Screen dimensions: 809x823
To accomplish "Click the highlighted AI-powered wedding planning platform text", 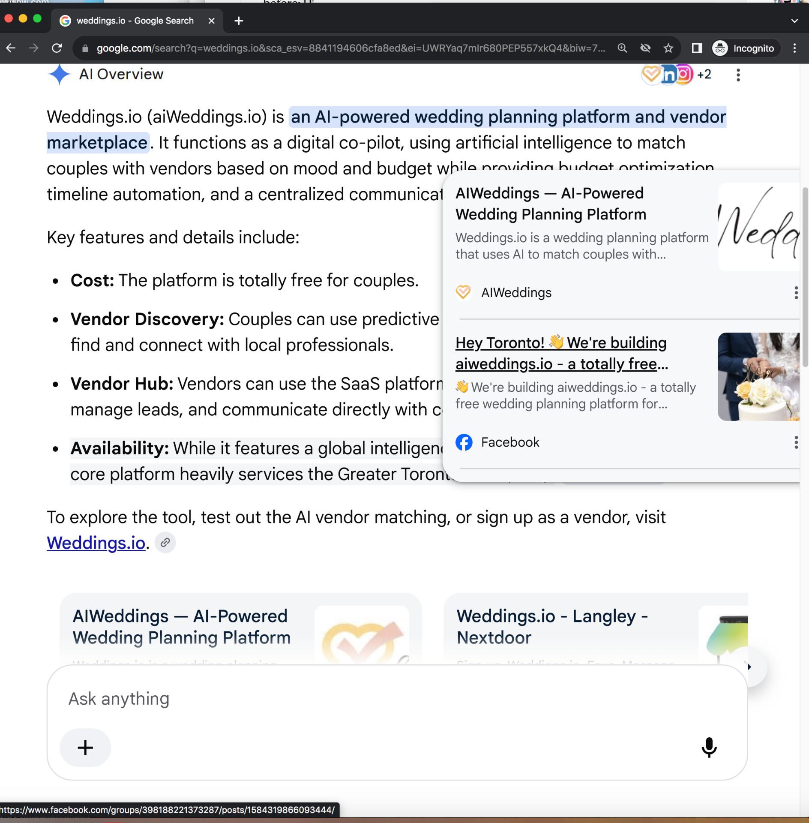I will [508, 117].
